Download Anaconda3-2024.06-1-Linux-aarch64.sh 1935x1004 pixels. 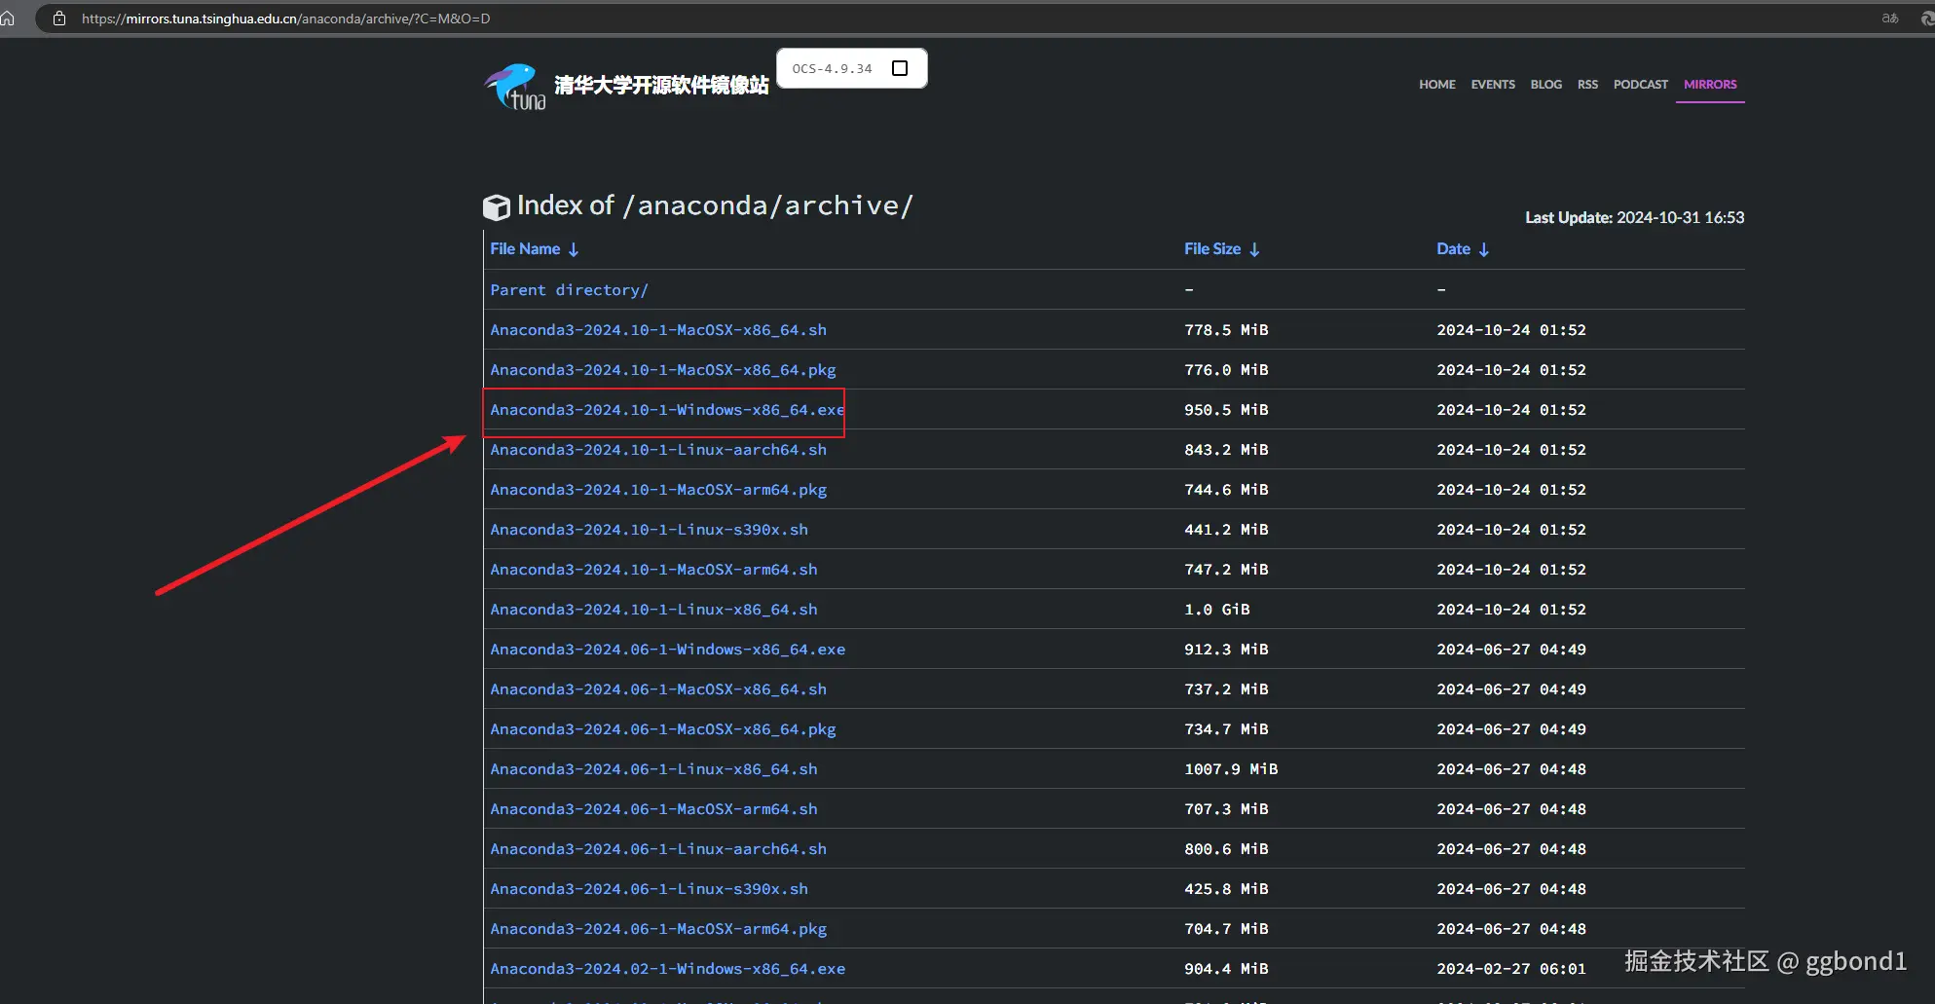click(658, 849)
